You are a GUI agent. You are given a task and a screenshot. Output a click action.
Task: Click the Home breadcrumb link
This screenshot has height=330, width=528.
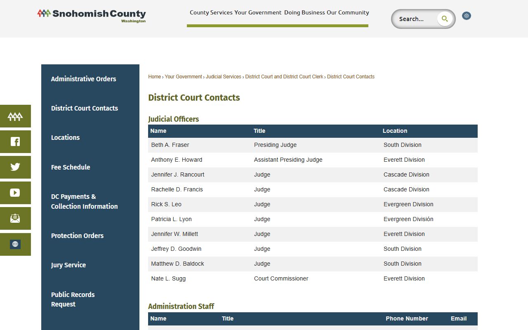pyautogui.click(x=155, y=77)
